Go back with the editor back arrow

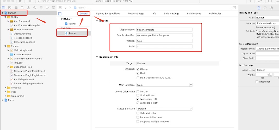[65, 8]
